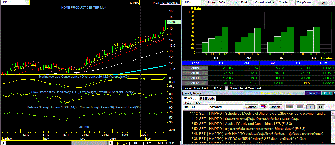The image size is (335, 145).
Task: Click the N/A cell for 2012 4Q
Action: (298, 83)
